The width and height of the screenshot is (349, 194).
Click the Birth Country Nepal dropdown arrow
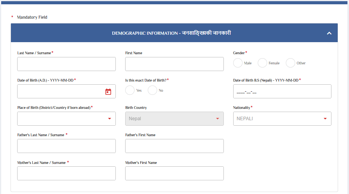(217, 119)
